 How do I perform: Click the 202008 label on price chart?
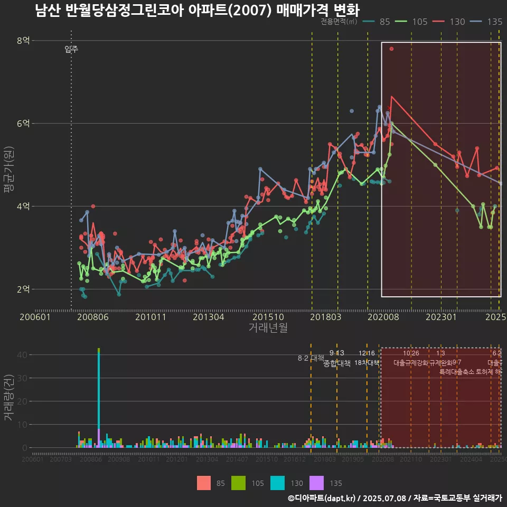tap(383, 317)
